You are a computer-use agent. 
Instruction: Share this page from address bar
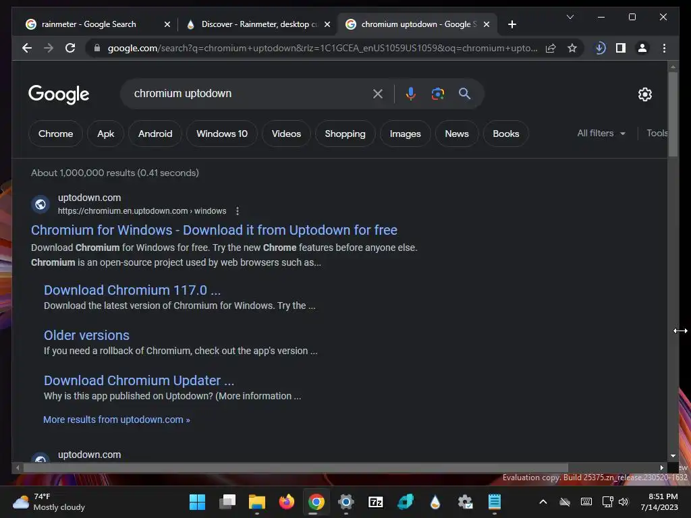pos(551,48)
